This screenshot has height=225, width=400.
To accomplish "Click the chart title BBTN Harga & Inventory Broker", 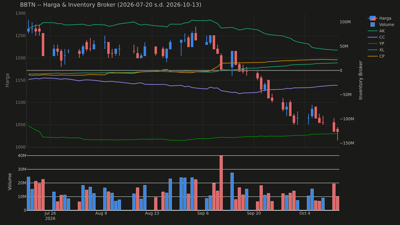I will 110,5.
